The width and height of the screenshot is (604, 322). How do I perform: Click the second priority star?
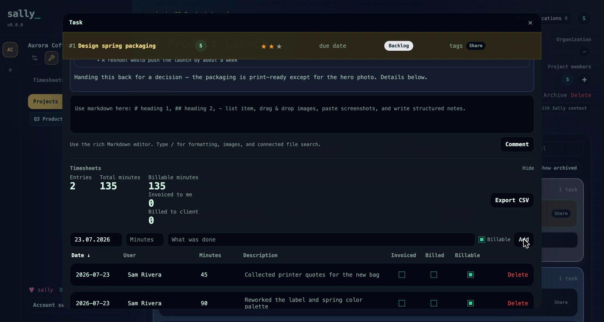272,46
